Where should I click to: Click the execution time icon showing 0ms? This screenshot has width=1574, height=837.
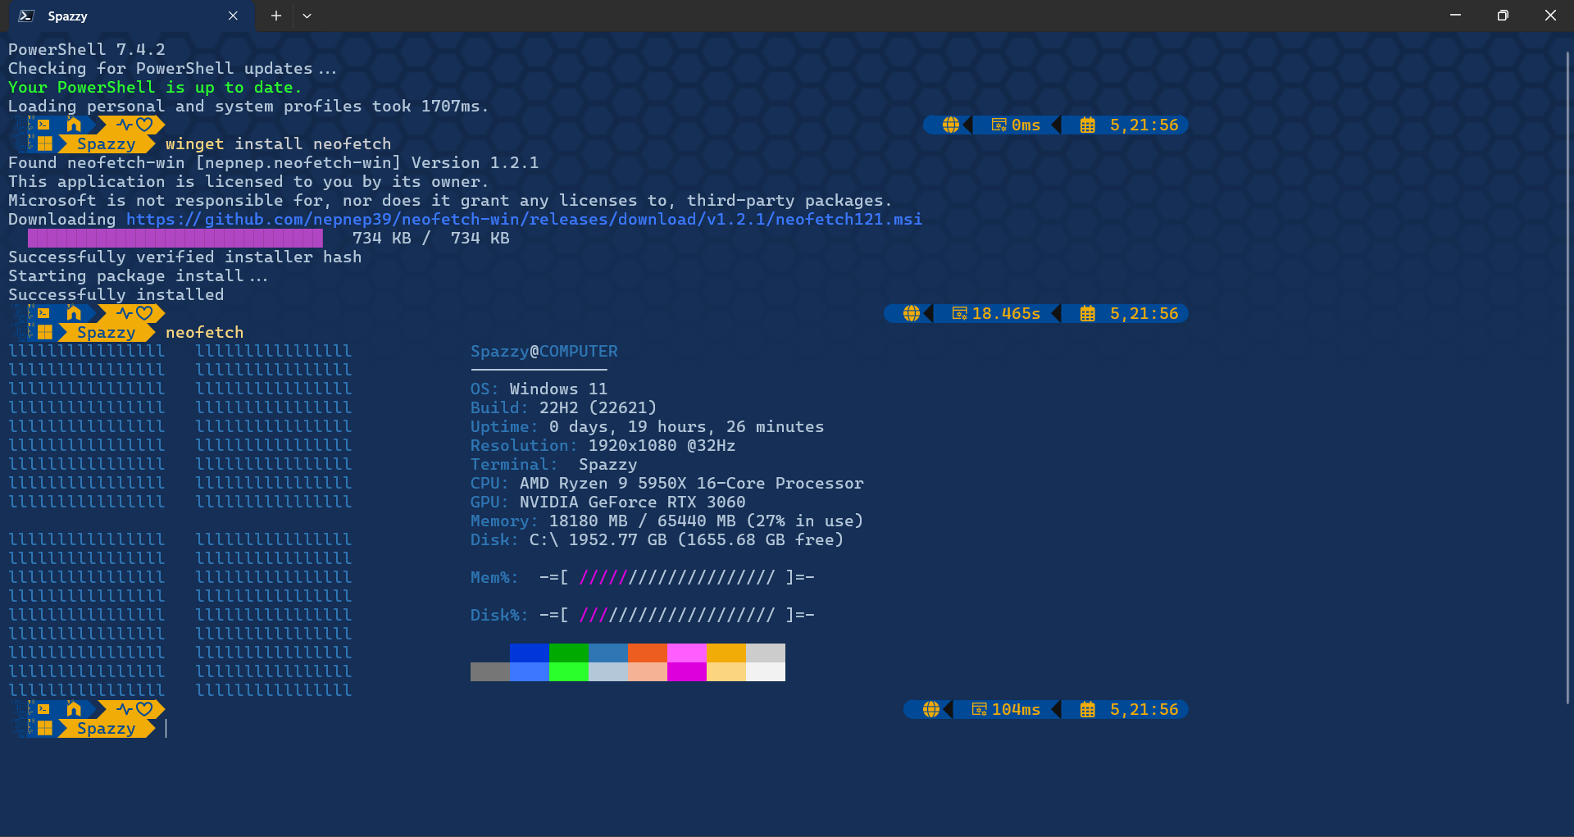pos(999,125)
